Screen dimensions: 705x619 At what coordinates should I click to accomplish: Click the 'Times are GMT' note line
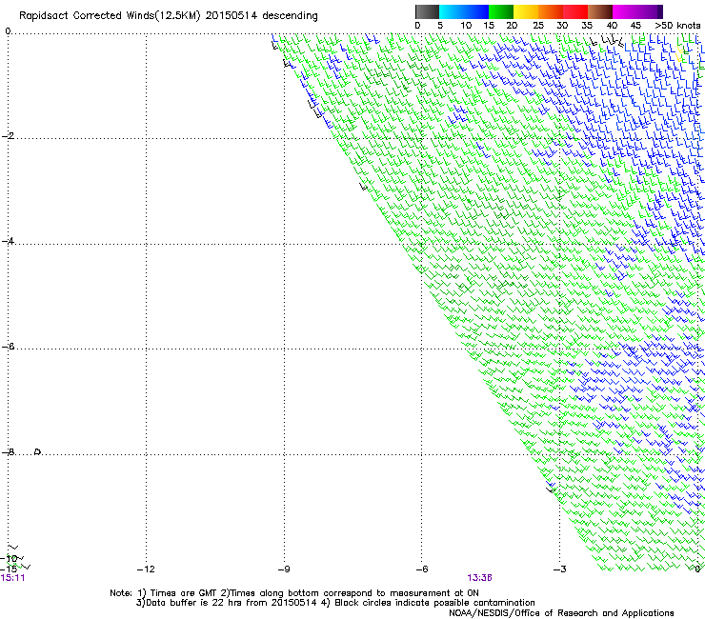(x=294, y=593)
